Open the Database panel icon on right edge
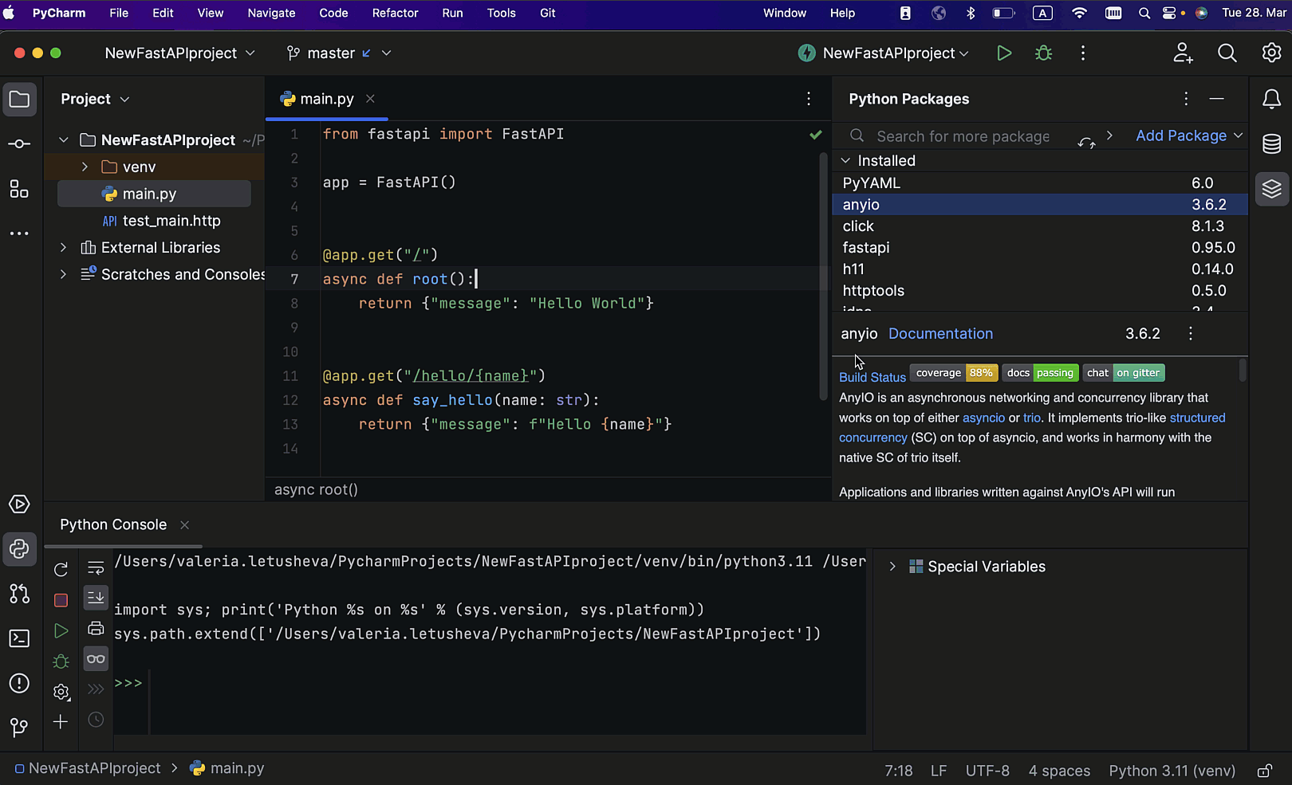1292x785 pixels. click(1271, 143)
